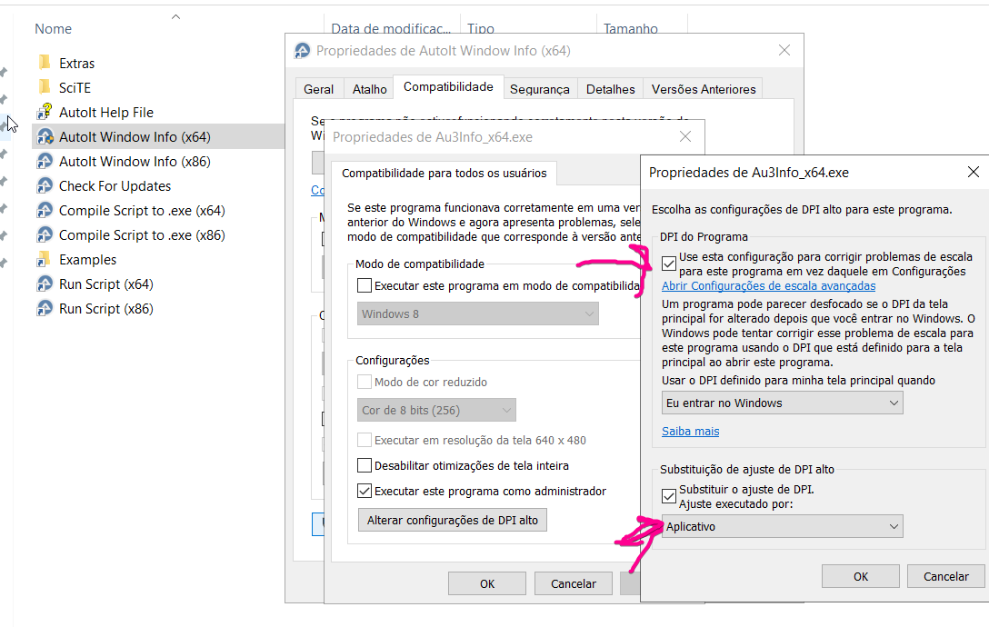Sort by Tamanho column header
The image size is (989, 627).
coord(631,29)
